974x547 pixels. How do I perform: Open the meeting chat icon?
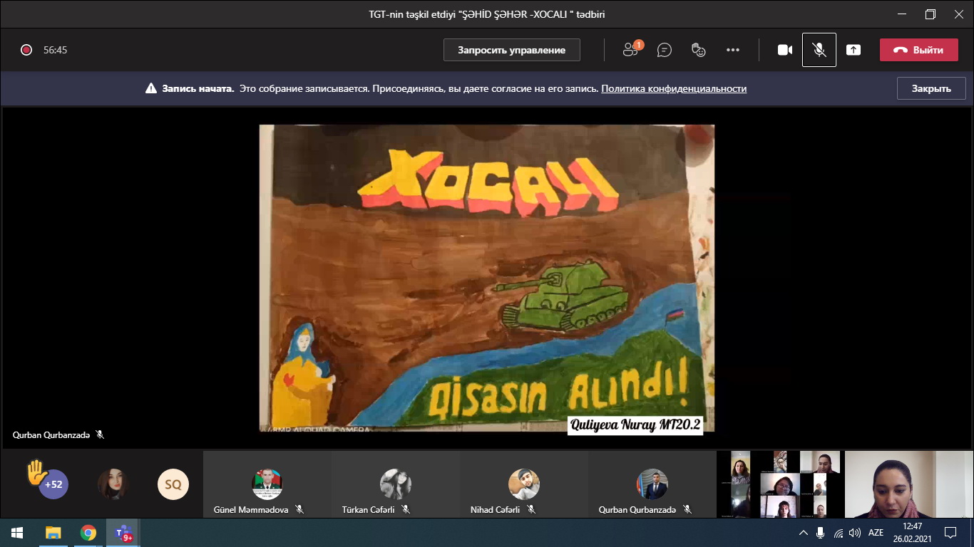[x=665, y=50]
